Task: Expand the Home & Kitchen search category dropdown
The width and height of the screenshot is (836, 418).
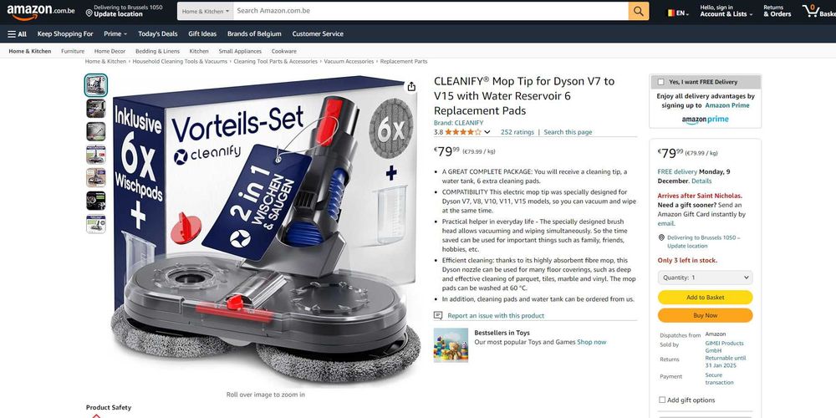Action: tap(206, 11)
